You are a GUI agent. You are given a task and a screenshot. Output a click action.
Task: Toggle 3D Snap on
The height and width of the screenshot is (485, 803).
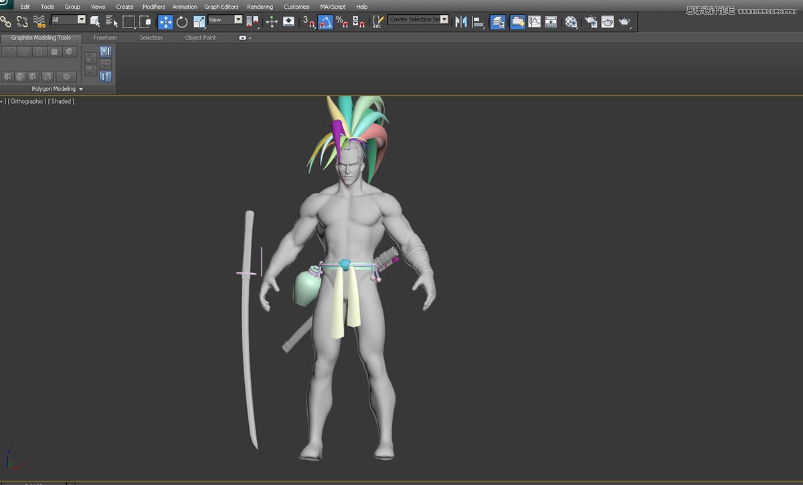click(310, 22)
